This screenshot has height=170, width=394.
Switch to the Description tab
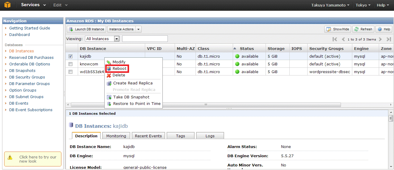pyautogui.click(x=86, y=136)
